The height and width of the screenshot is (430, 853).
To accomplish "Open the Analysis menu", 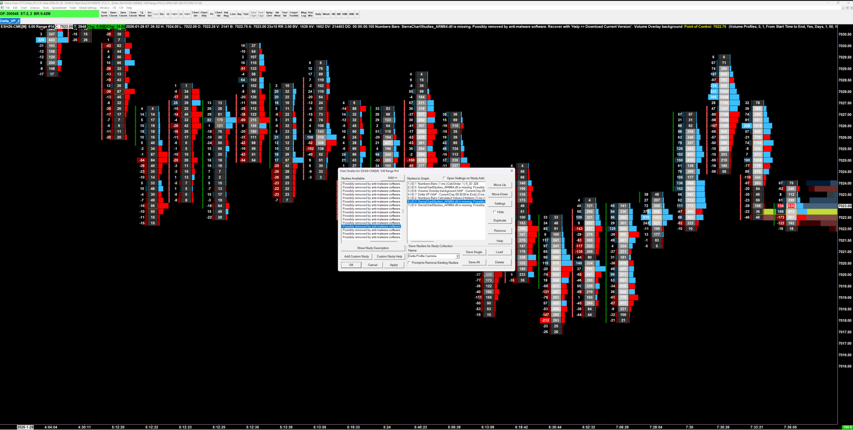I will click(35, 8).
